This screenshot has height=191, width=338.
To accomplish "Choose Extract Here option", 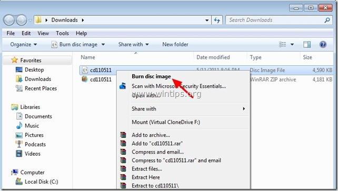I will pos(146,177).
